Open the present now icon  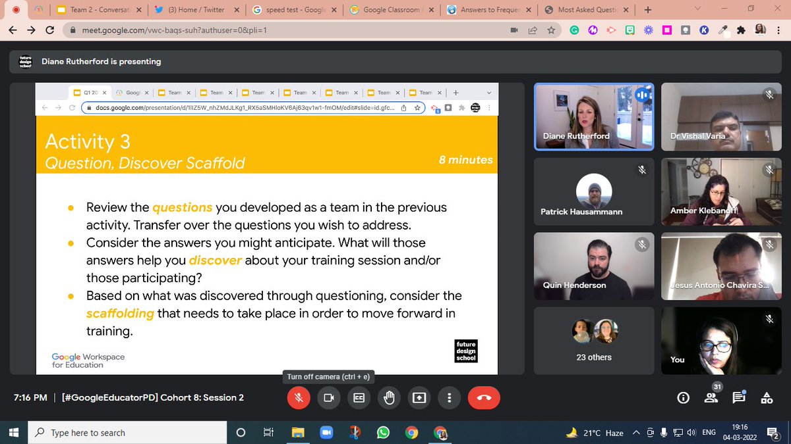(419, 397)
